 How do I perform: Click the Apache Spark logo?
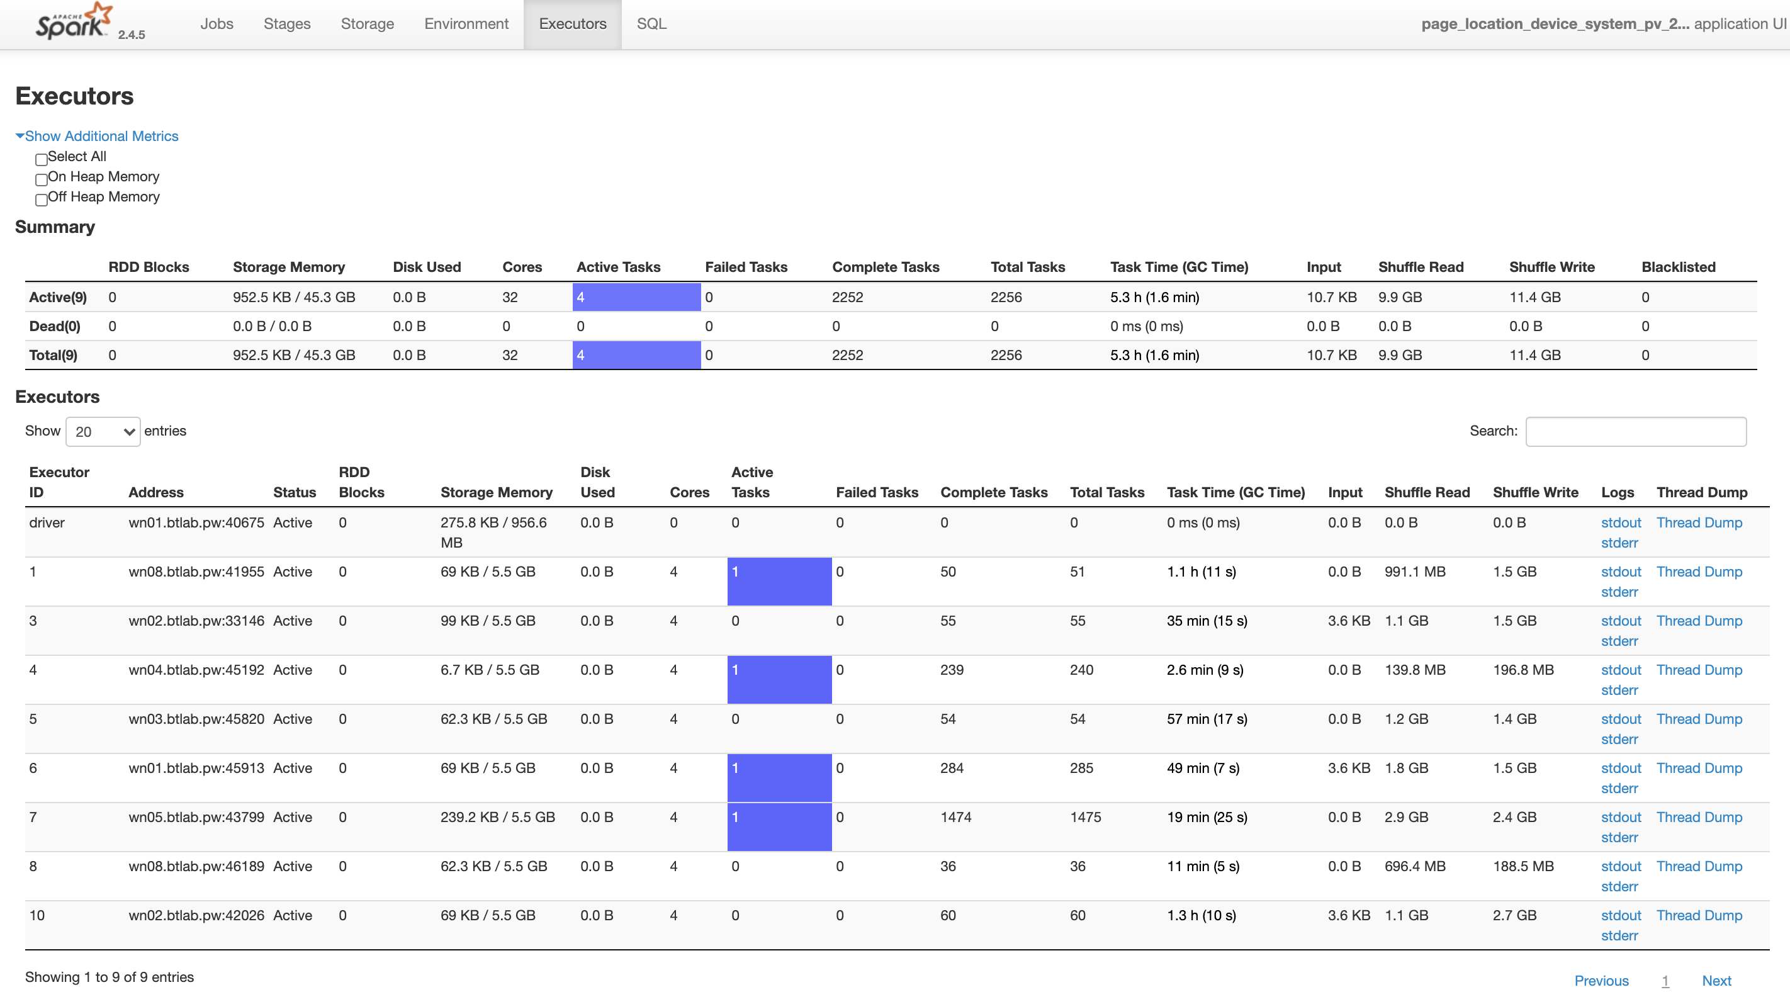[74, 22]
